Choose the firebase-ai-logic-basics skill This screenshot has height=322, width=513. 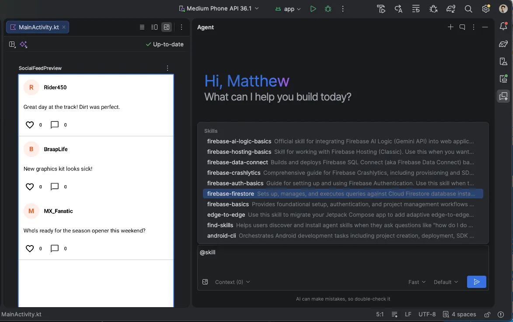coord(343,141)
